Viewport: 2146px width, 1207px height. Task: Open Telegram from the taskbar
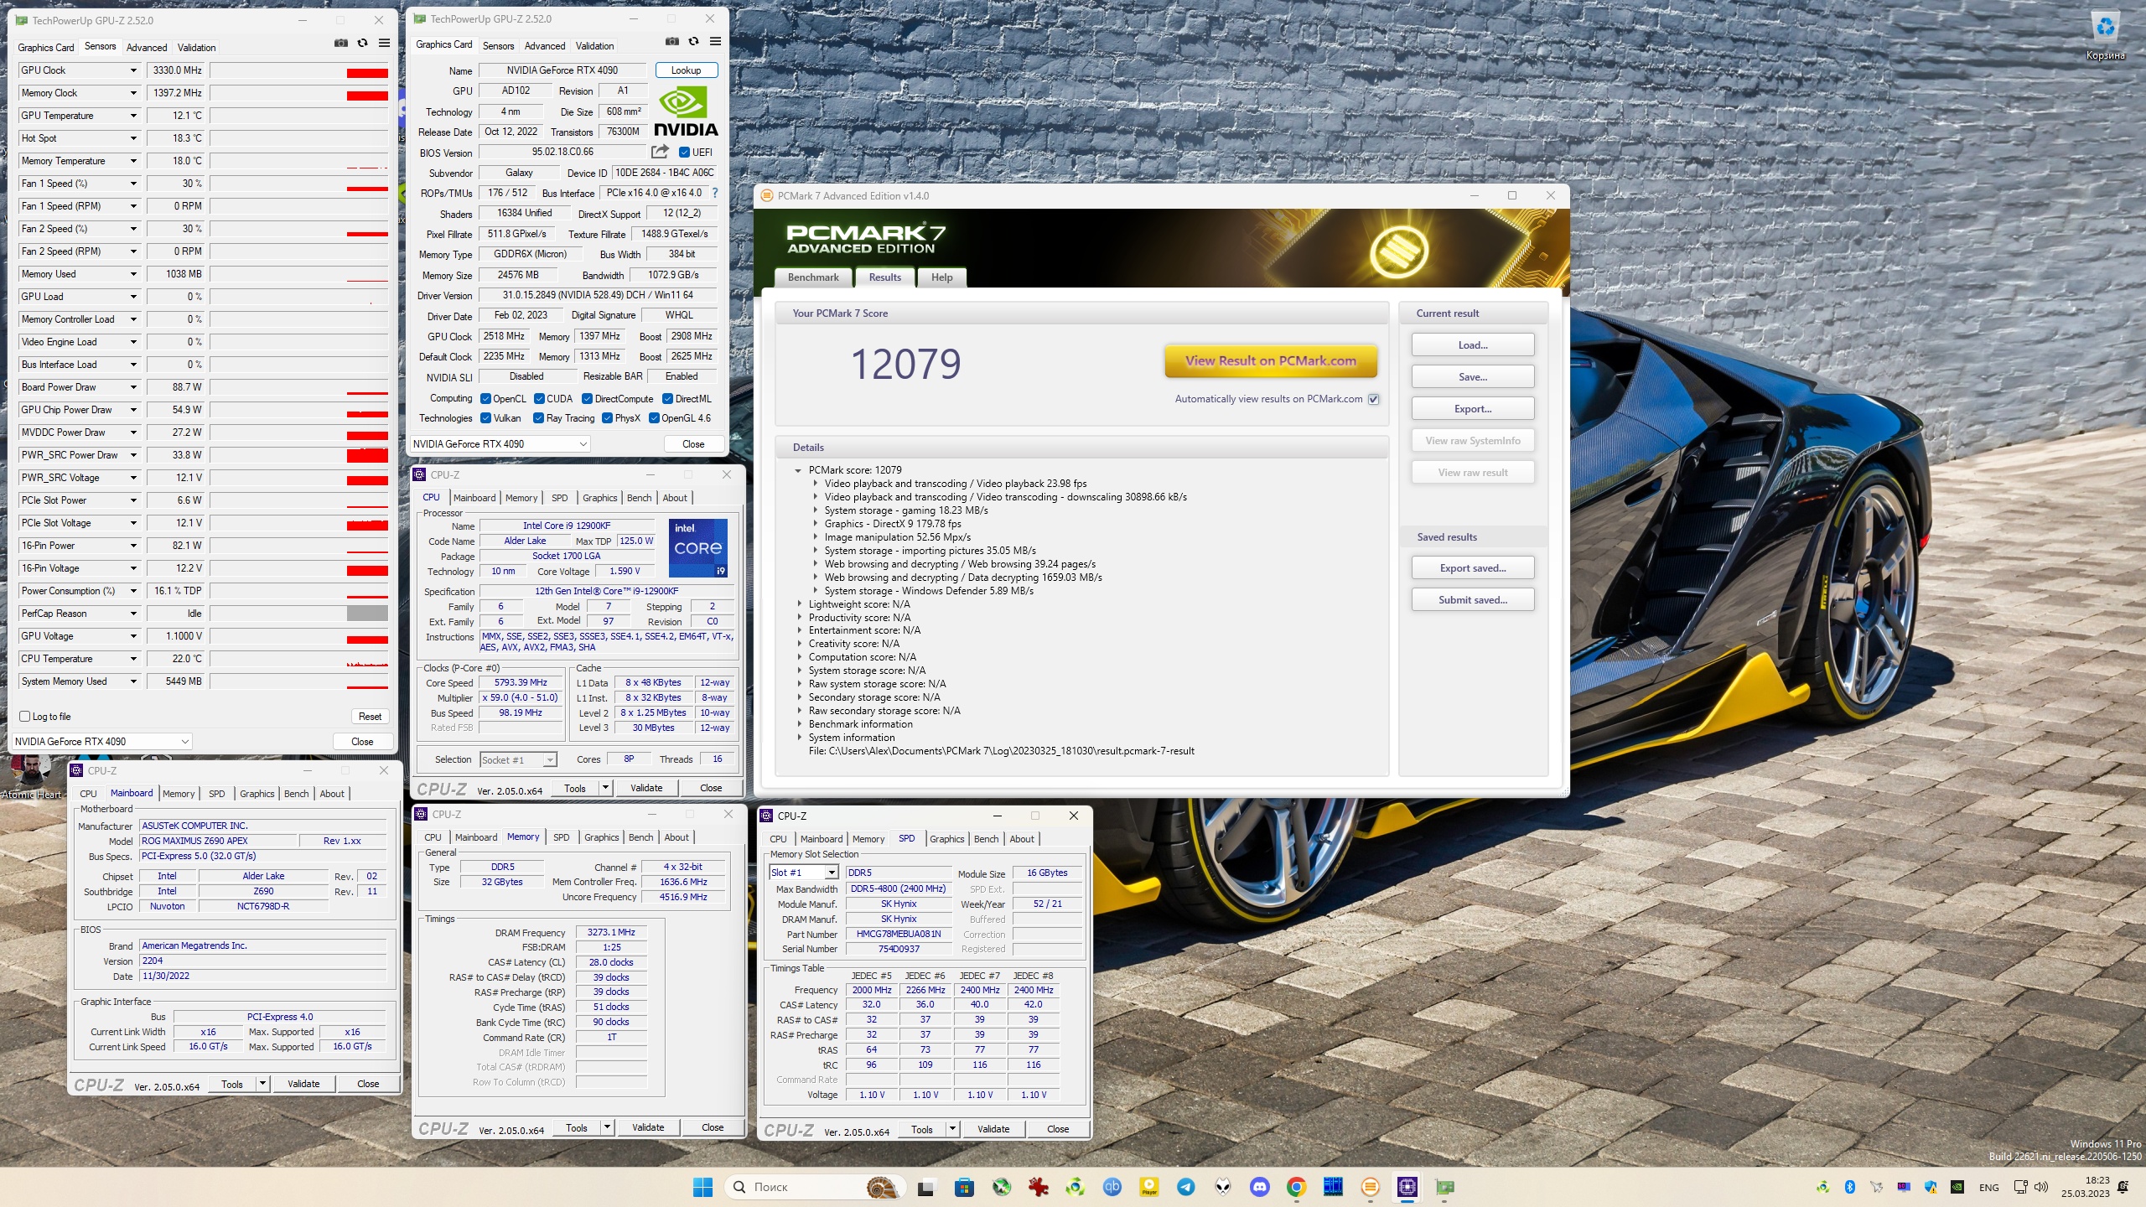tap(1185, 1187)
